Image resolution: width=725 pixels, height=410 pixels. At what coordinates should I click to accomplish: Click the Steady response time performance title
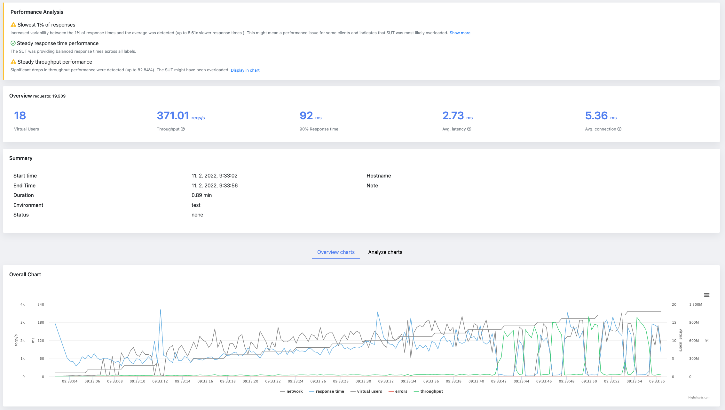click(58, 43)
